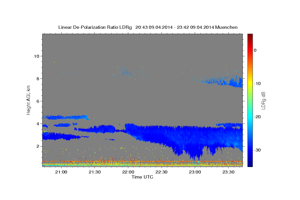Image resolution: width=300 pixels, height=200 pixels.
Task: Click the 23:30 time axis label
Action: coord(228,172)
